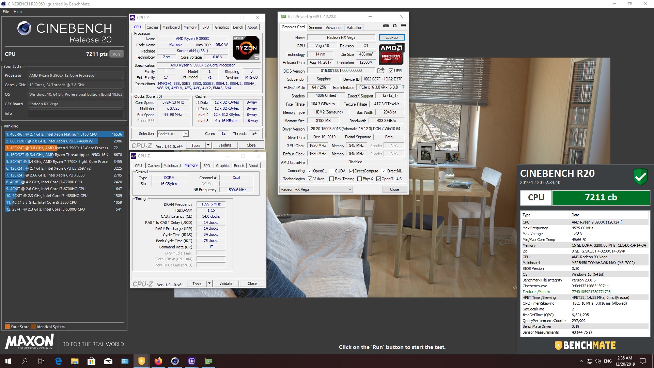Image resolution: width=654 pixels, height=368 pixels.
Task: Click Validate in upper CPU-Z window
Action: 225,145
